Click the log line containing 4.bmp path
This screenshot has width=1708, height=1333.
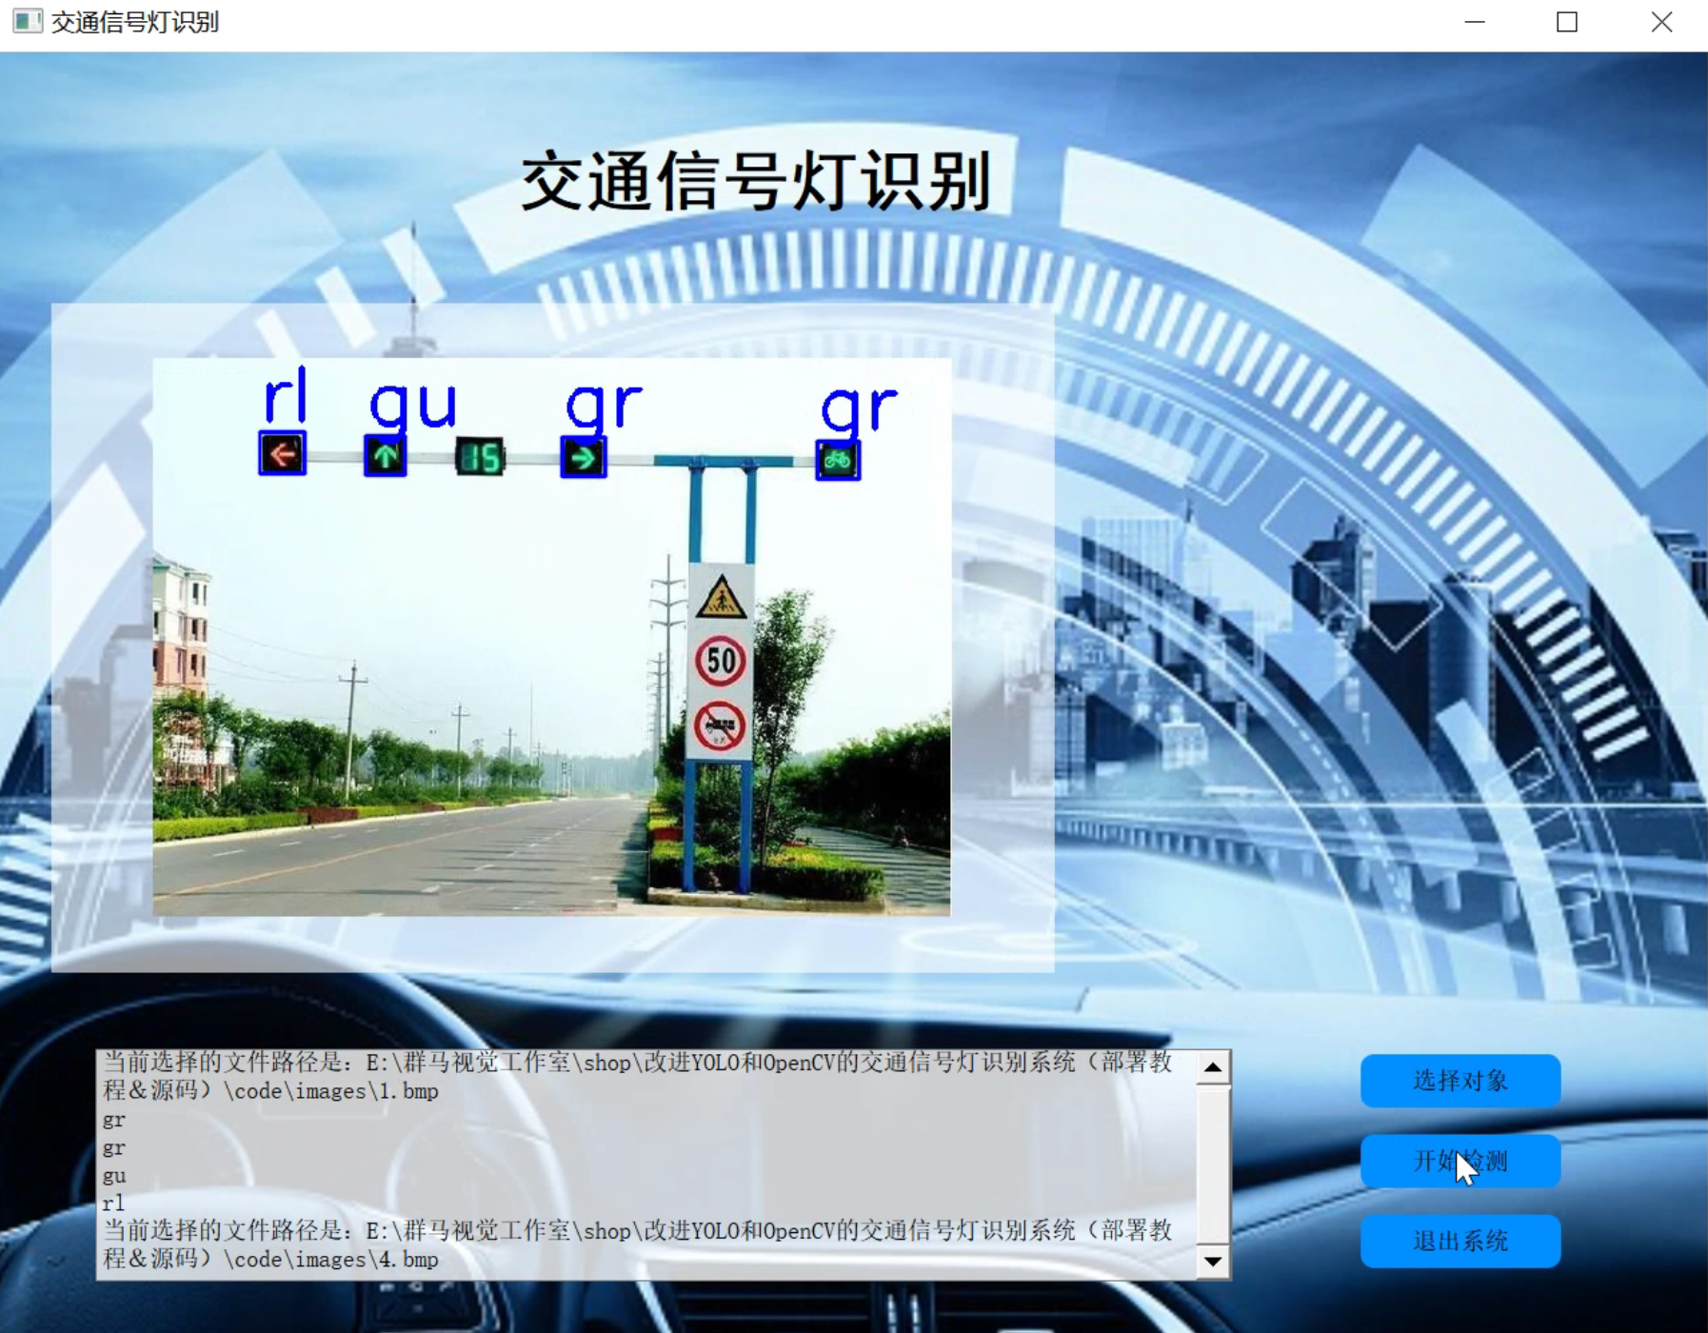(637, 1244)
